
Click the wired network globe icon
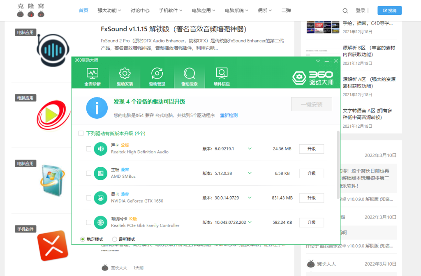point(101,222)
